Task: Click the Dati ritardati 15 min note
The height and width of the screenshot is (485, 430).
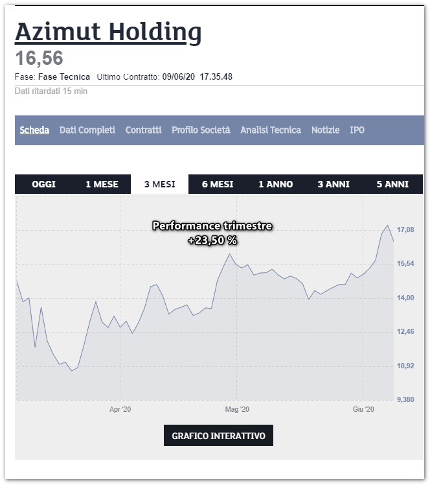Action: (x=51, y=91)
